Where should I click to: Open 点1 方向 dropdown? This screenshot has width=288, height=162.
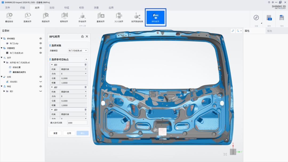pos(74,74)
